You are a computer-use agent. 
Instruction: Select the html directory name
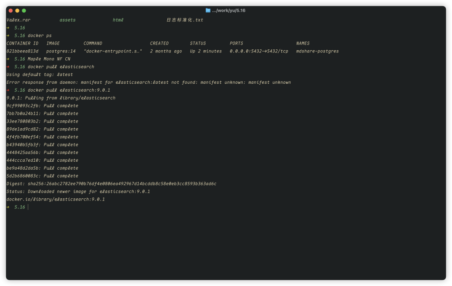point(118,20)
